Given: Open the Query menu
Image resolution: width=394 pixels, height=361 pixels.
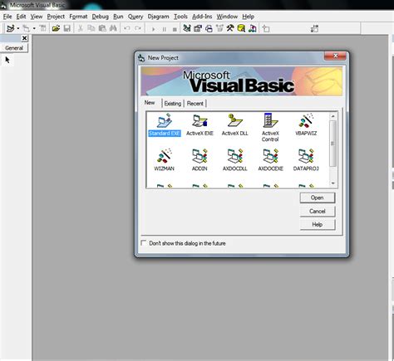Looking at the screenshot, I should pos(135,17).
